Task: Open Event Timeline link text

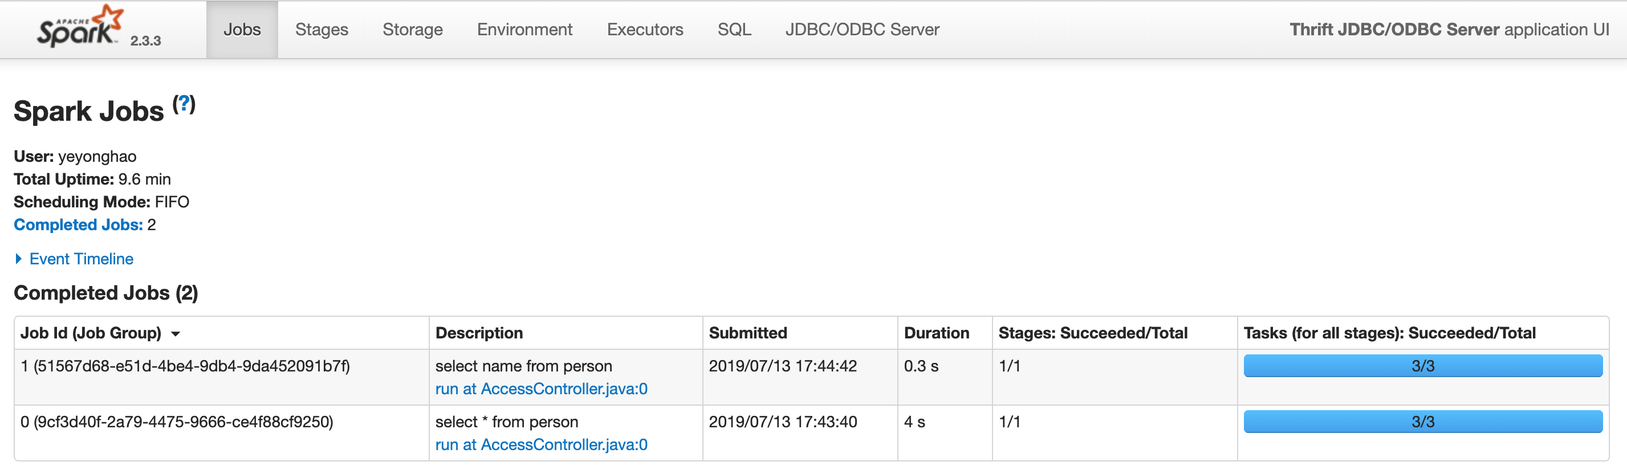Action: [x=82, y=259]
